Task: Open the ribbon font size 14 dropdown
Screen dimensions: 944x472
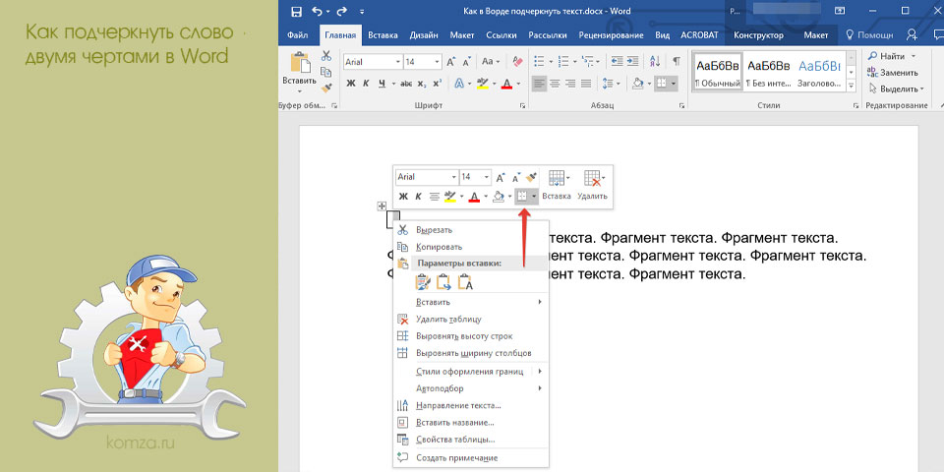Action: point(438,61)
